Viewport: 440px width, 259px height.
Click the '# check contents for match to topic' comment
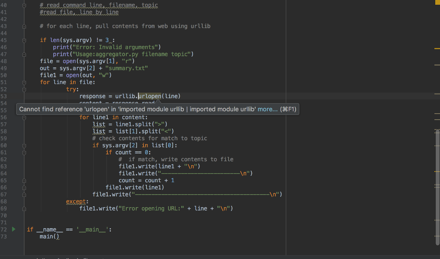tap(150, 139)
